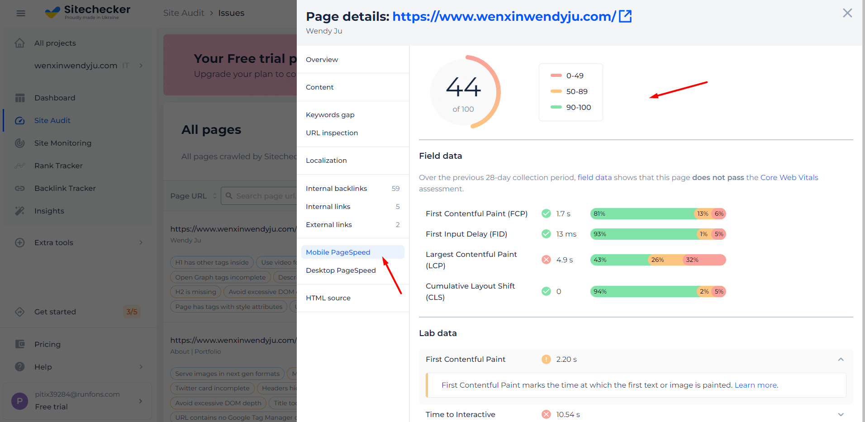Image resolution: width=865 pixels, height=422 pixels.
Task: Expand the wenxinwendyju.com project chevron
Action: point(141,66)
